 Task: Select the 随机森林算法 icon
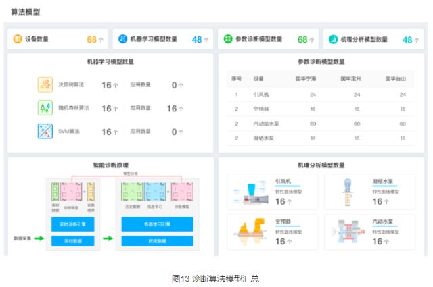45,108
